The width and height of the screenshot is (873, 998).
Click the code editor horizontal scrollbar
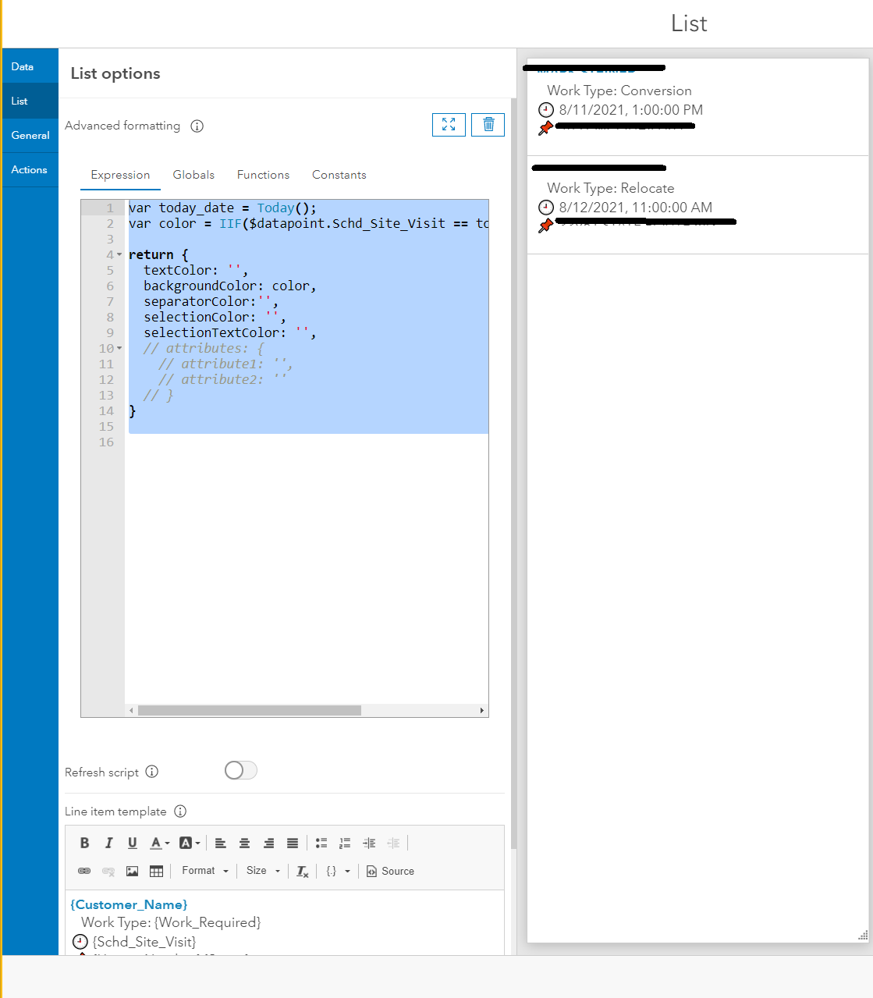coord(250,710)
